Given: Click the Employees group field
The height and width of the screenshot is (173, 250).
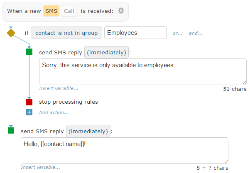Looking at the screenshot, I should [135, 33].
